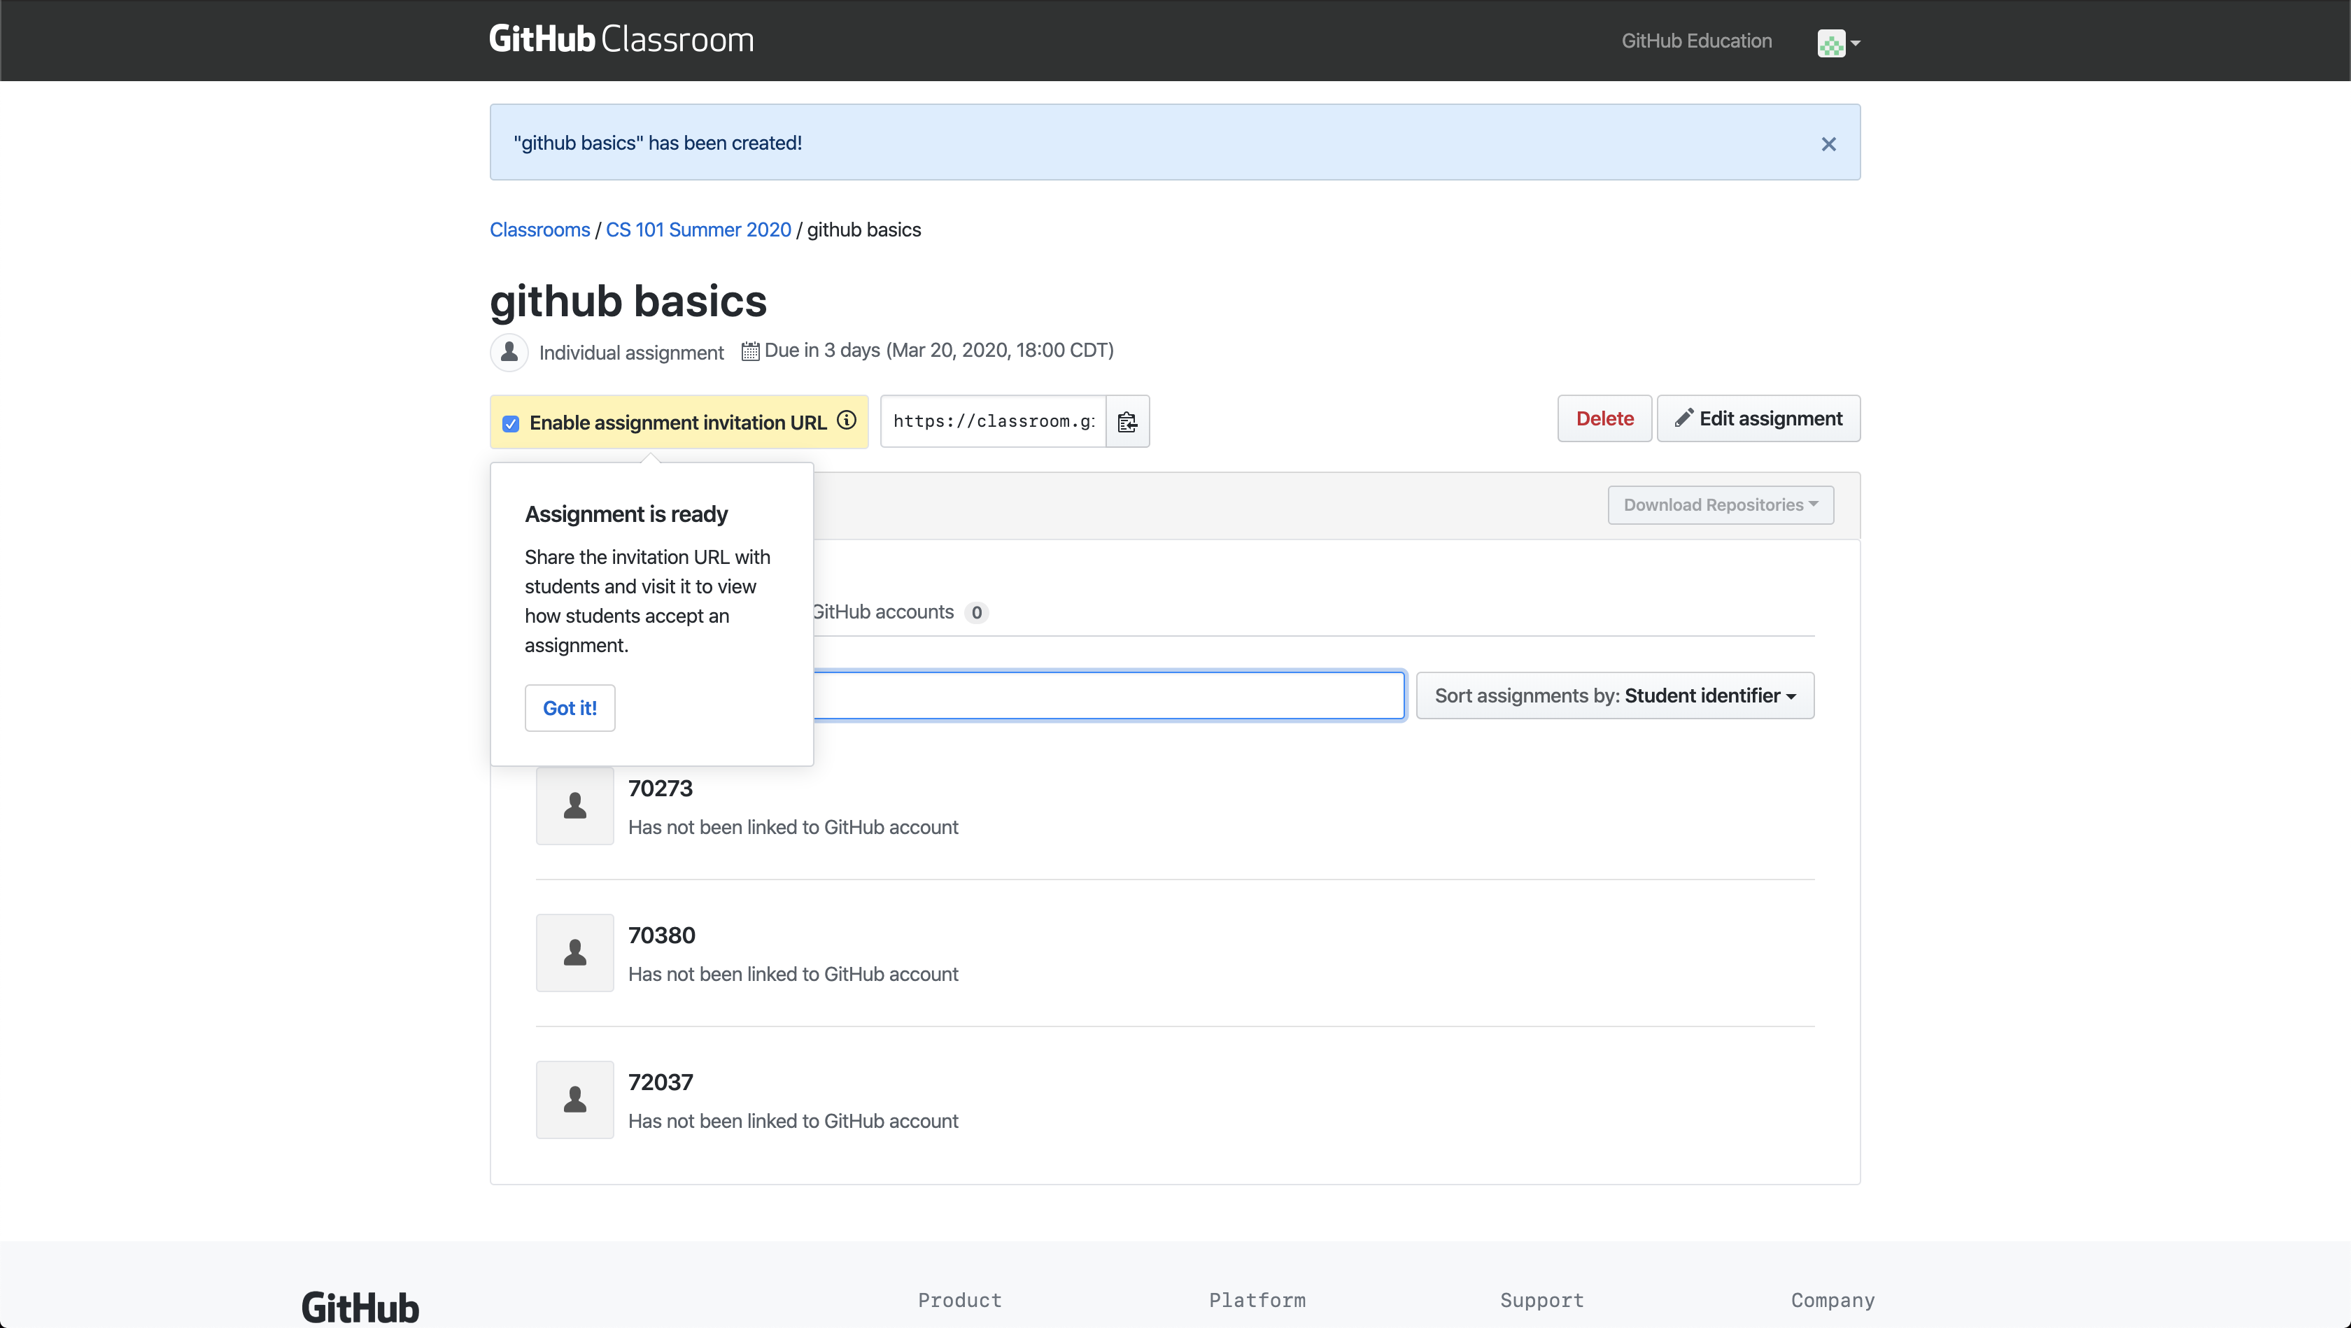Dismiss the github basics created notification
Screen dimensions: 2351x1328
[1828, 143]
